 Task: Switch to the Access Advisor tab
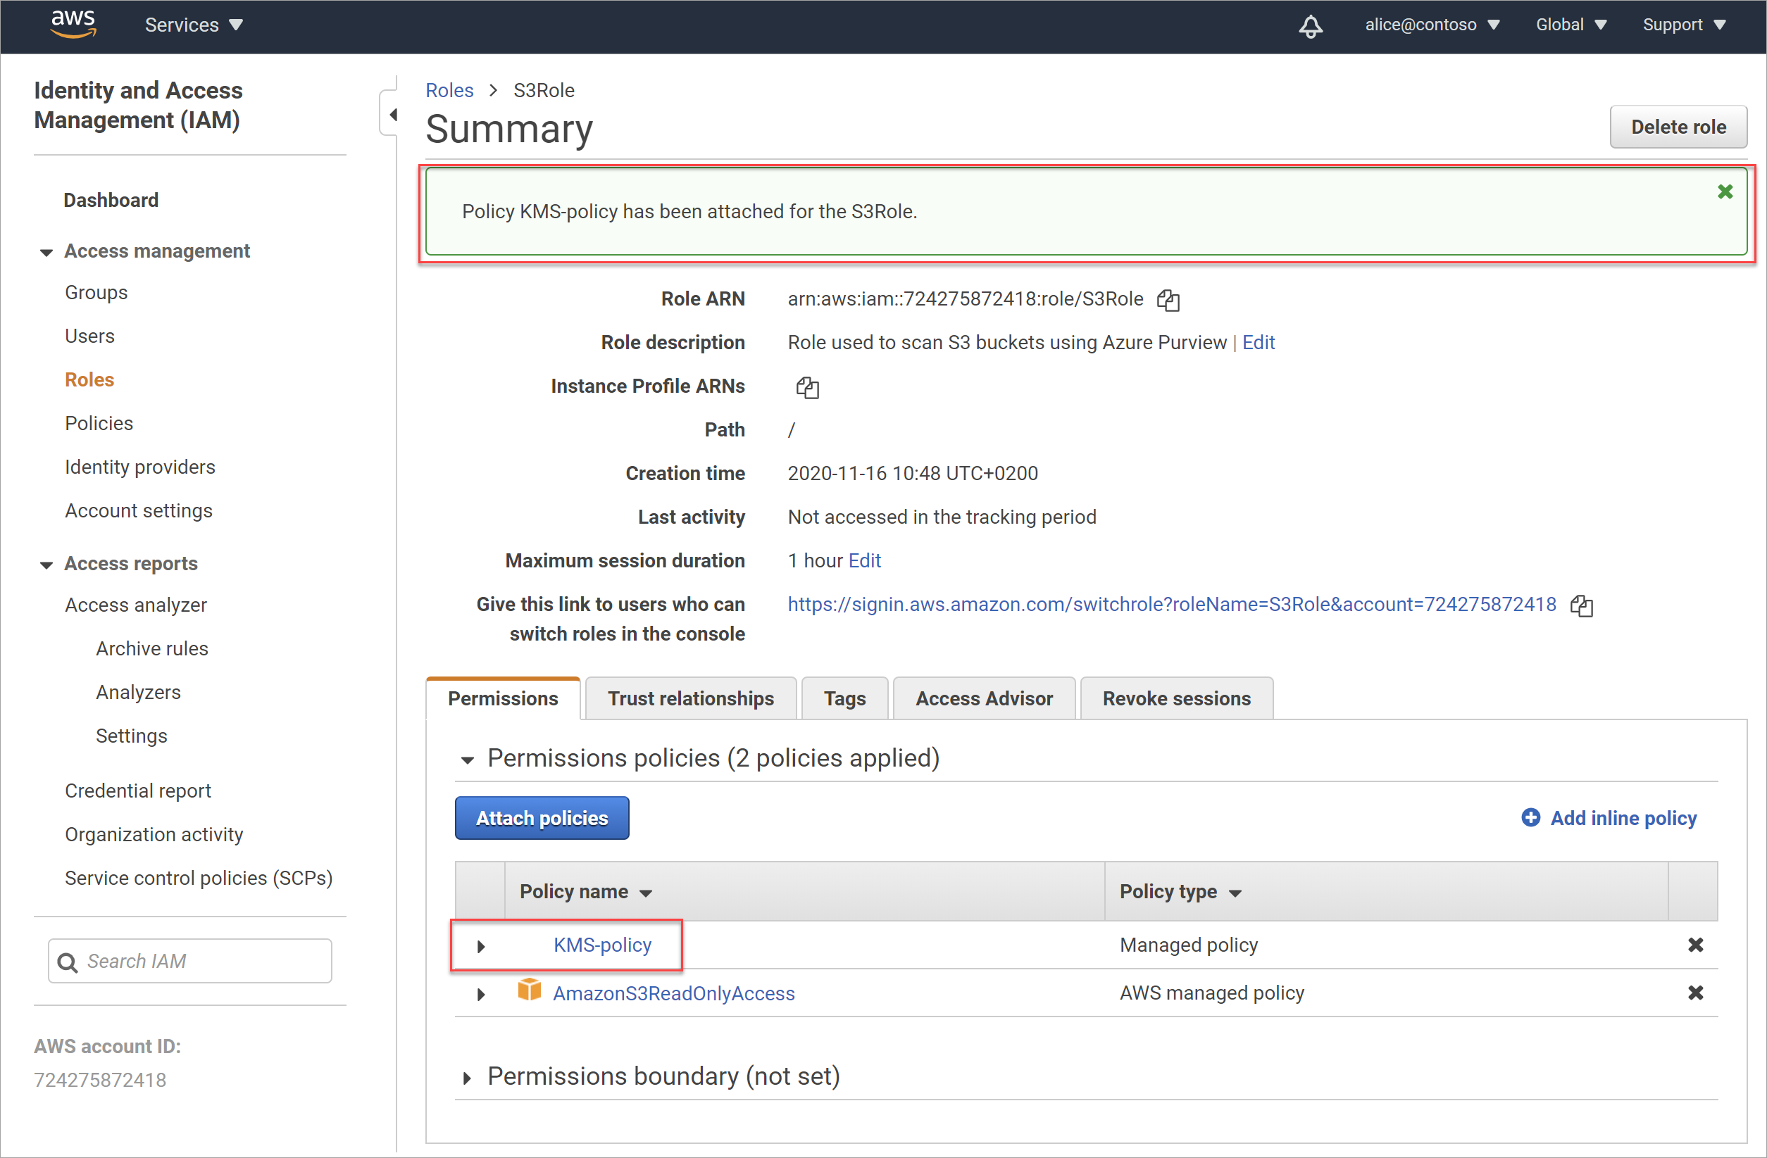coord(984,698)
